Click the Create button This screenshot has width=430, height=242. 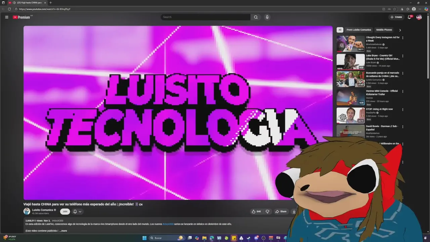point(396,17)
